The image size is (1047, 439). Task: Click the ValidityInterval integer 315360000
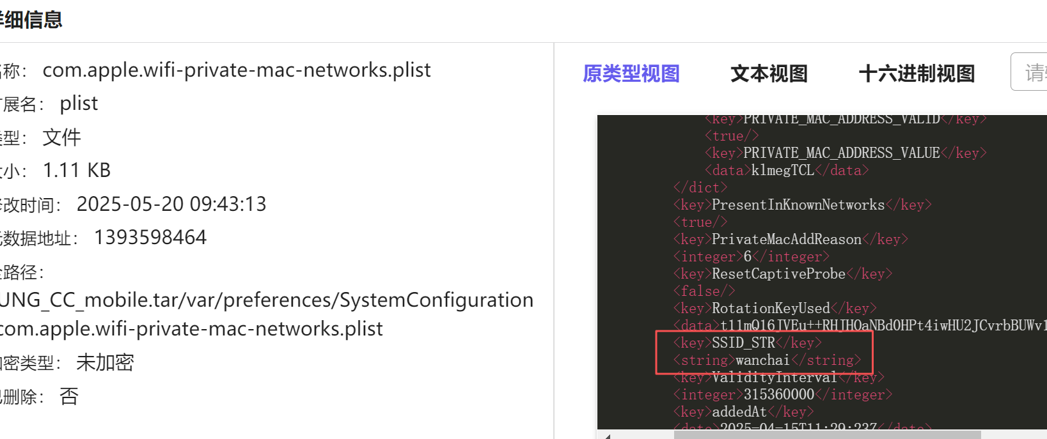[779, 395]
